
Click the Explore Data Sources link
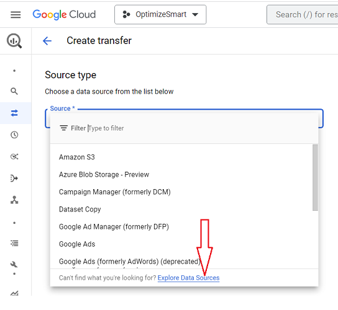pyautogui.click(x=188, y=278)
